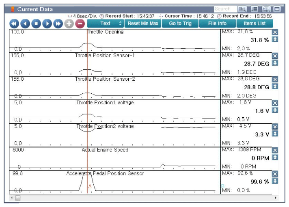Click the search icon beside Search field
Viewport: 289px width, 207px height.
coord(243,9)
